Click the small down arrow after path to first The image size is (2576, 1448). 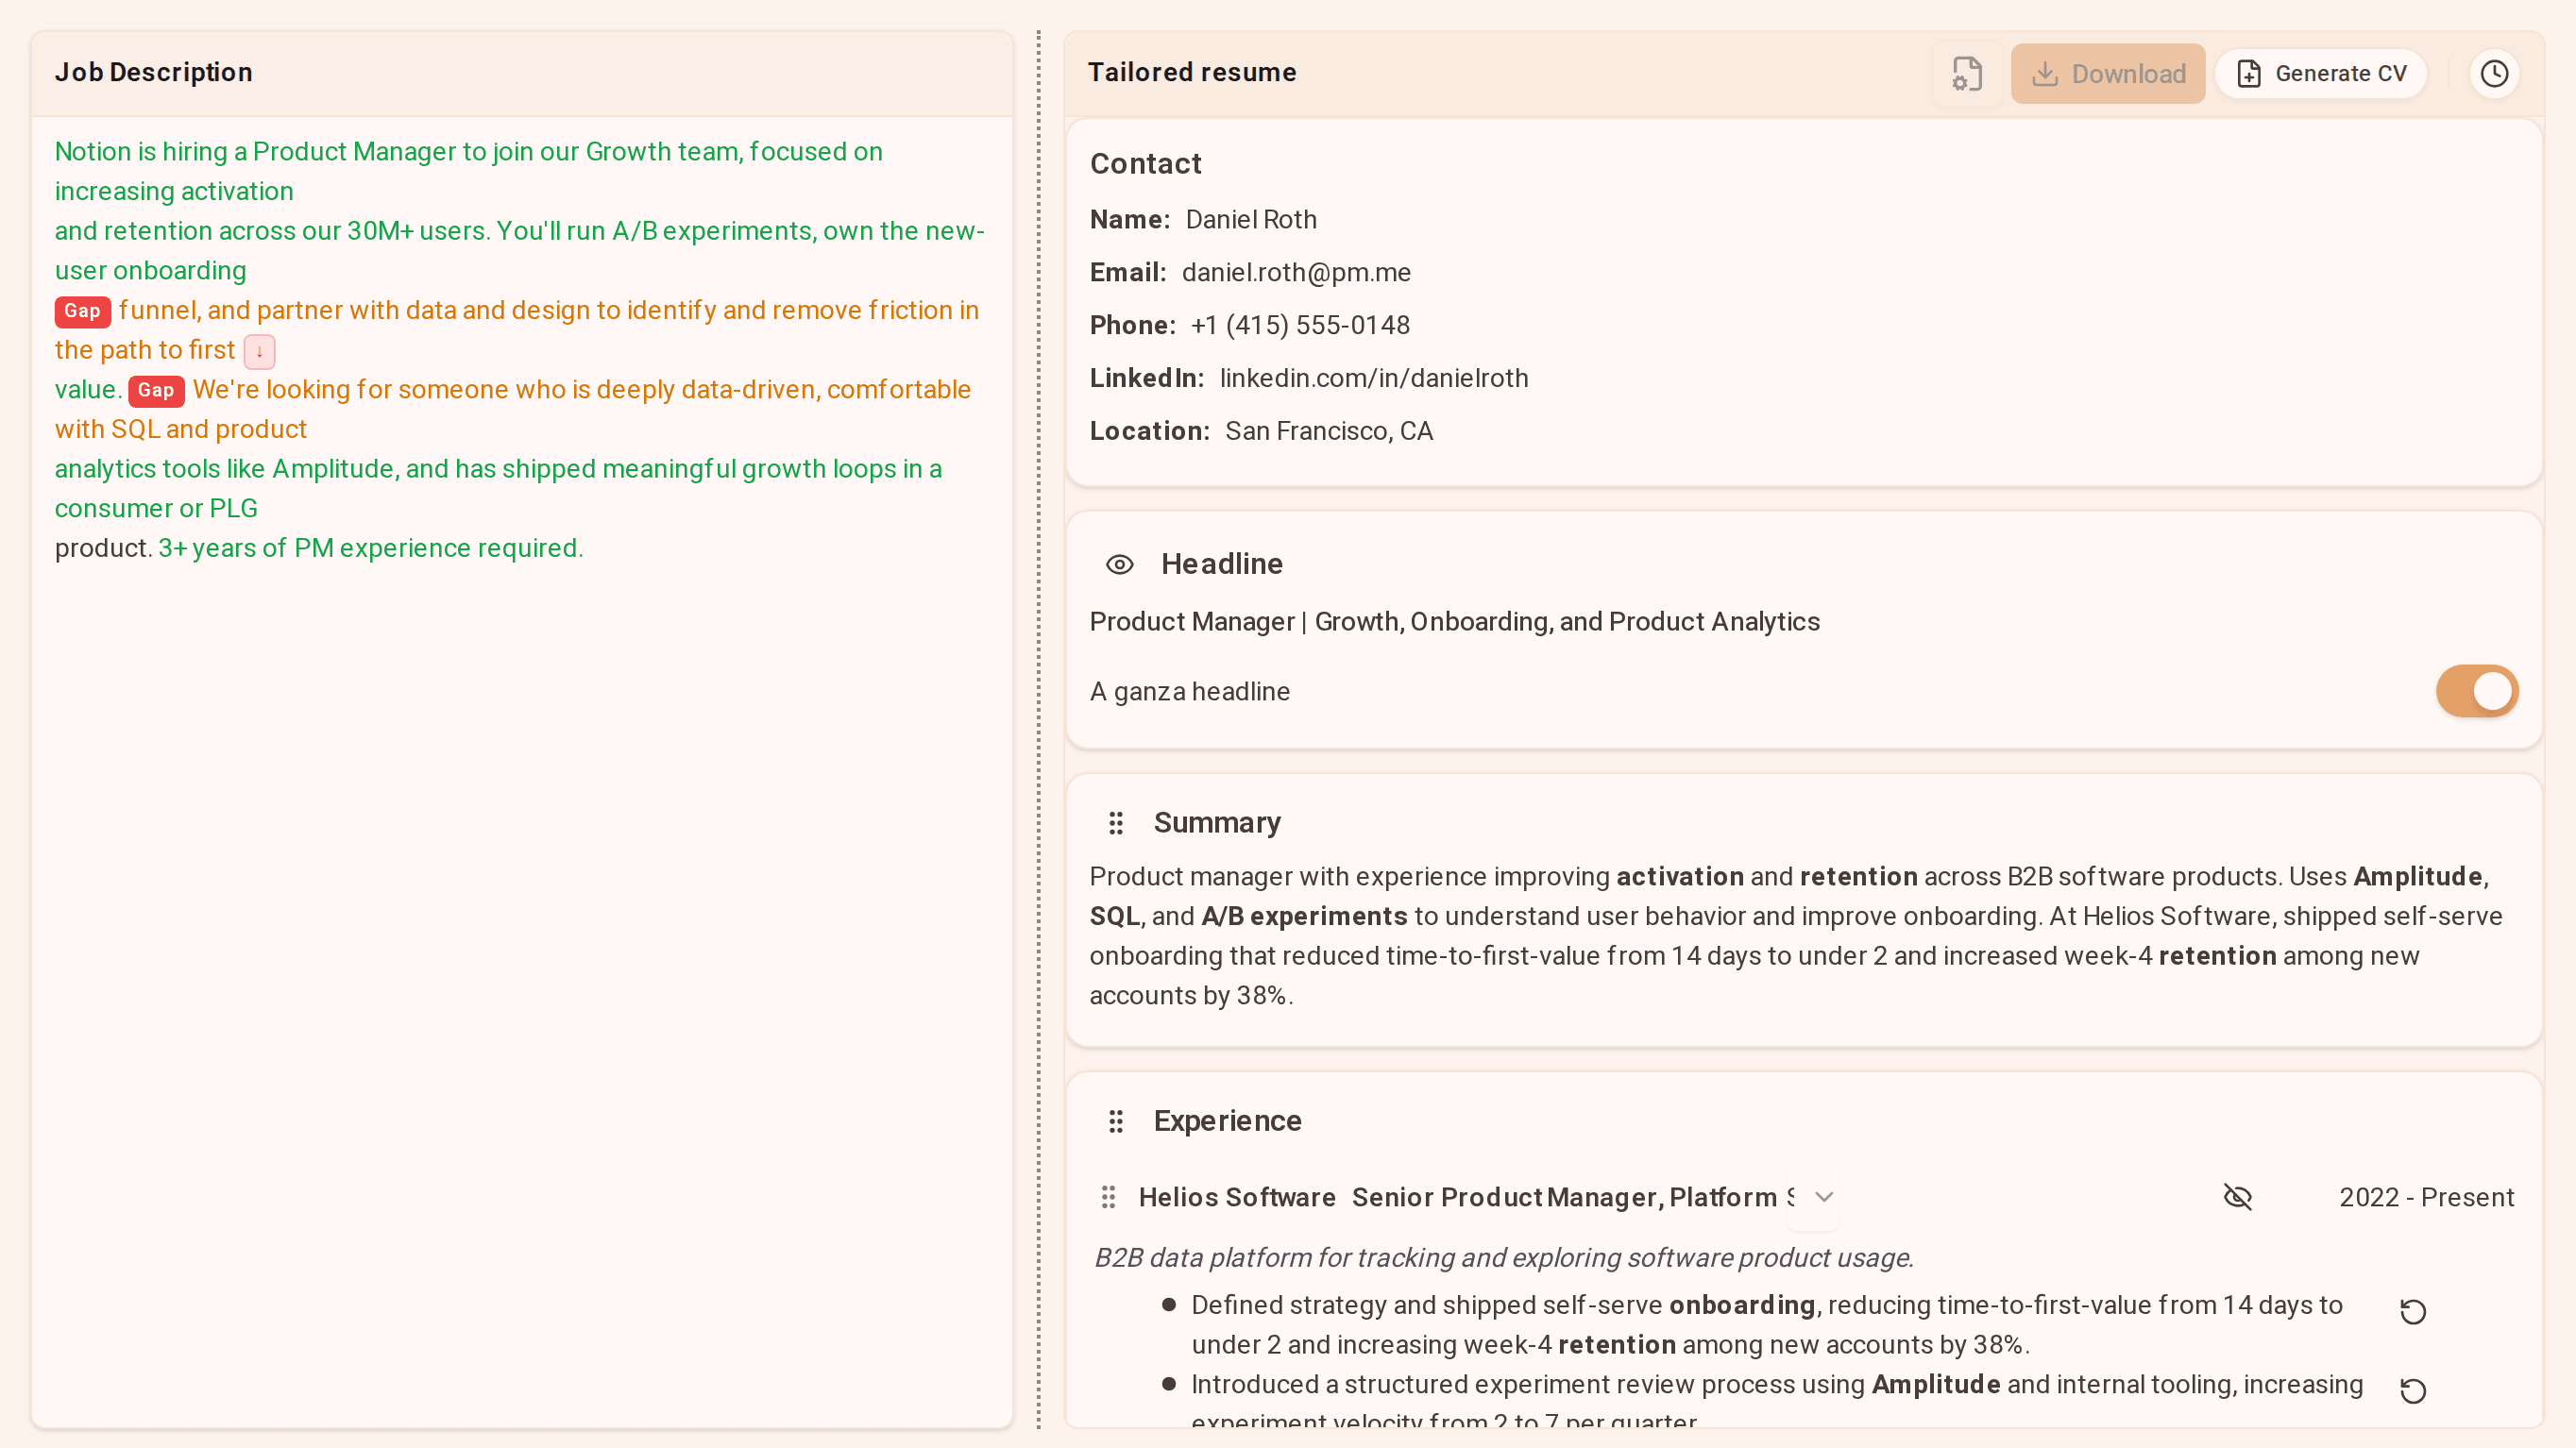click(x=259, y=352)
